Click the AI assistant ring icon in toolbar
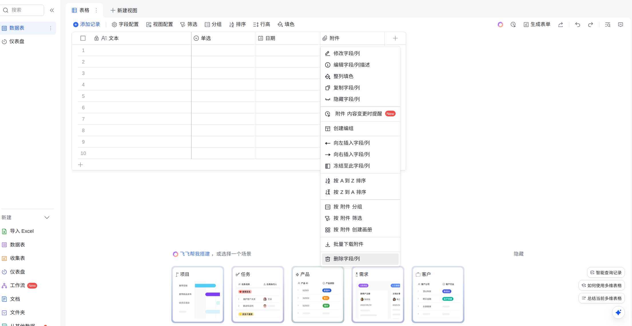The height and width of the screenshot is (326, 632). tap(500, 25)
